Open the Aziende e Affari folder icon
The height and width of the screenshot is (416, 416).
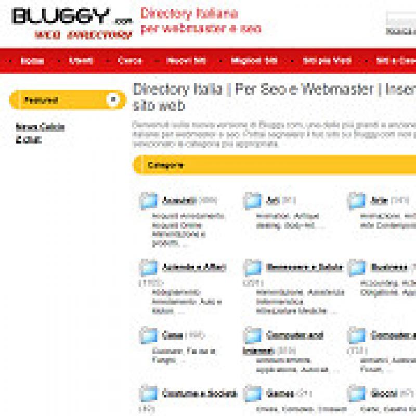(148, 268)
